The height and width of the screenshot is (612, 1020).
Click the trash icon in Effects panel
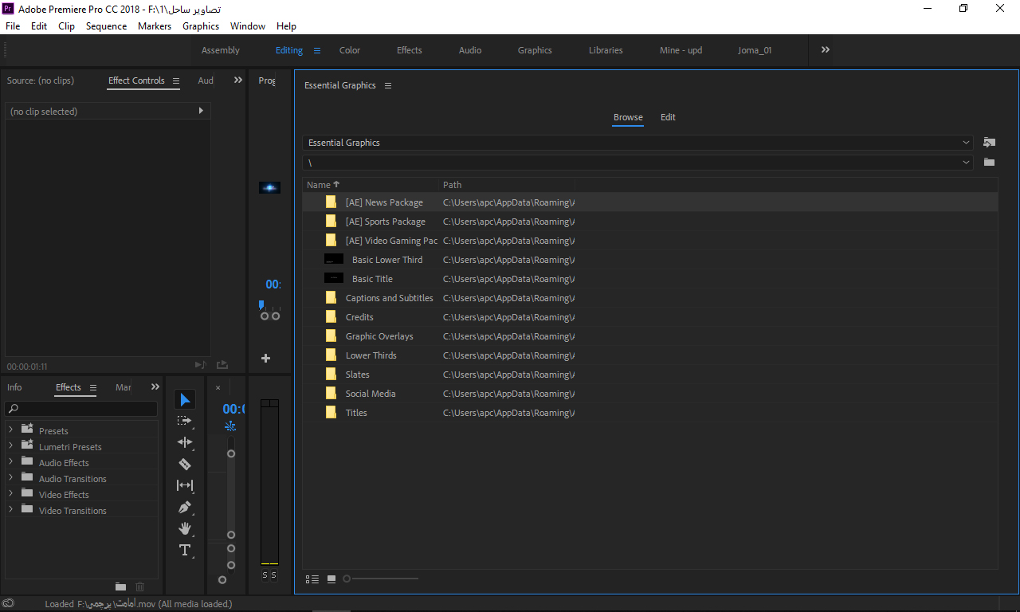140,586
